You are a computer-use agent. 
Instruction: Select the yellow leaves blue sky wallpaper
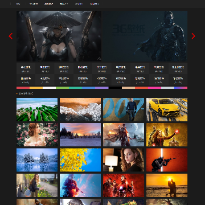[x=80, y=160]
